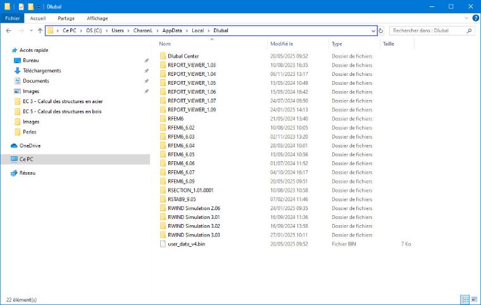This screenshot has width=481, height=305.
Task: Switch to the Partage tab
Action: (66, 18)
